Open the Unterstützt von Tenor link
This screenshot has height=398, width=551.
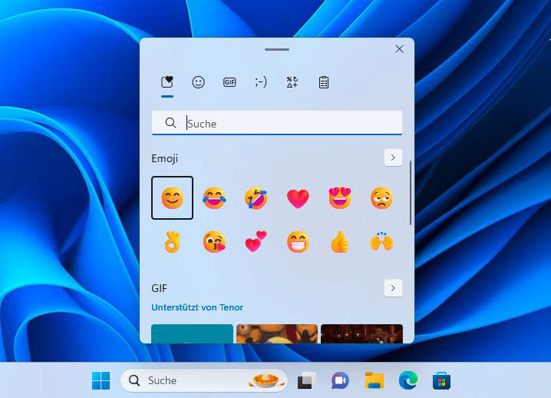(x=197, y=307)
